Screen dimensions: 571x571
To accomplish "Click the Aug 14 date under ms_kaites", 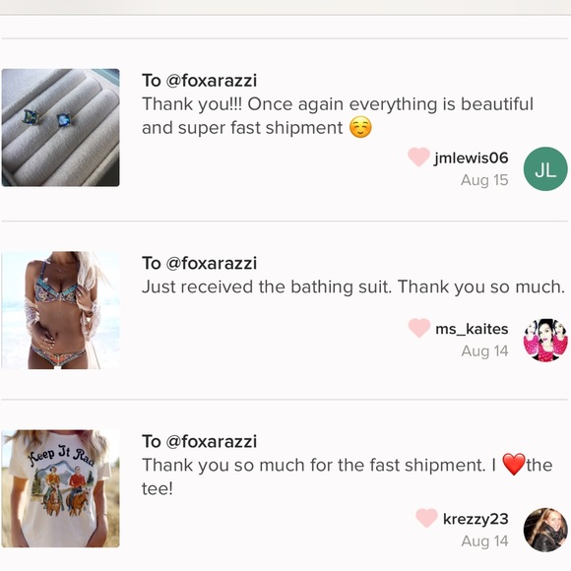I will pos(484,351).
